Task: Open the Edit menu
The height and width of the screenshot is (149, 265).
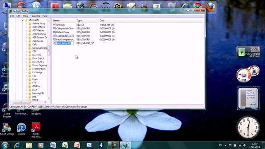Action: click(18, 16)
